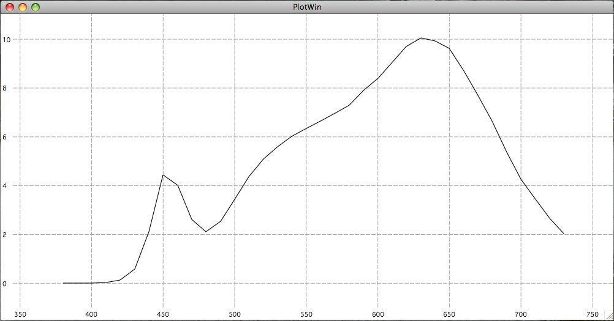The height and width of the screenshot is (321, 614).
Task: Select the y-axis label 10
Action: 6,40
